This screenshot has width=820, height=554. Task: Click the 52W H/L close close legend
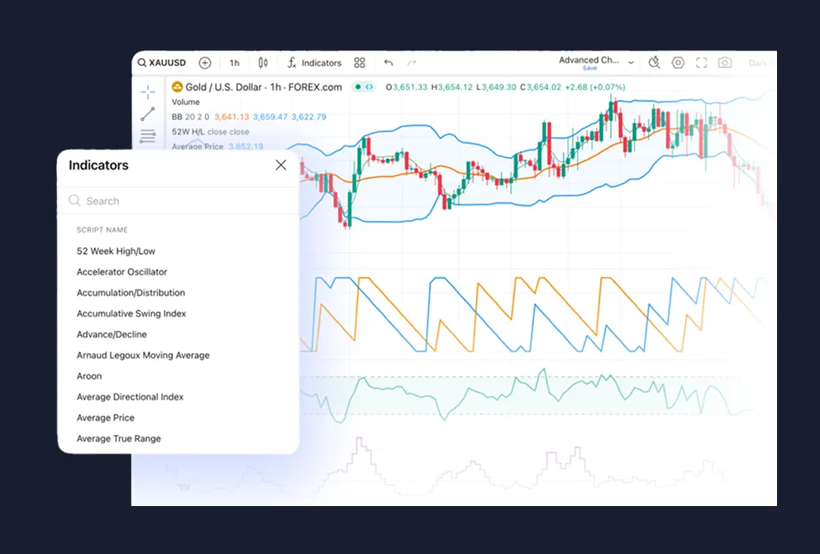tap(210, 131)
